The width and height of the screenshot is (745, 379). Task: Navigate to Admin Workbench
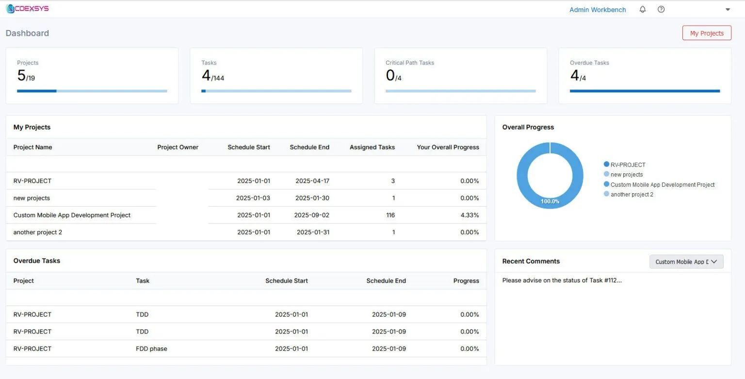[598, 9]
